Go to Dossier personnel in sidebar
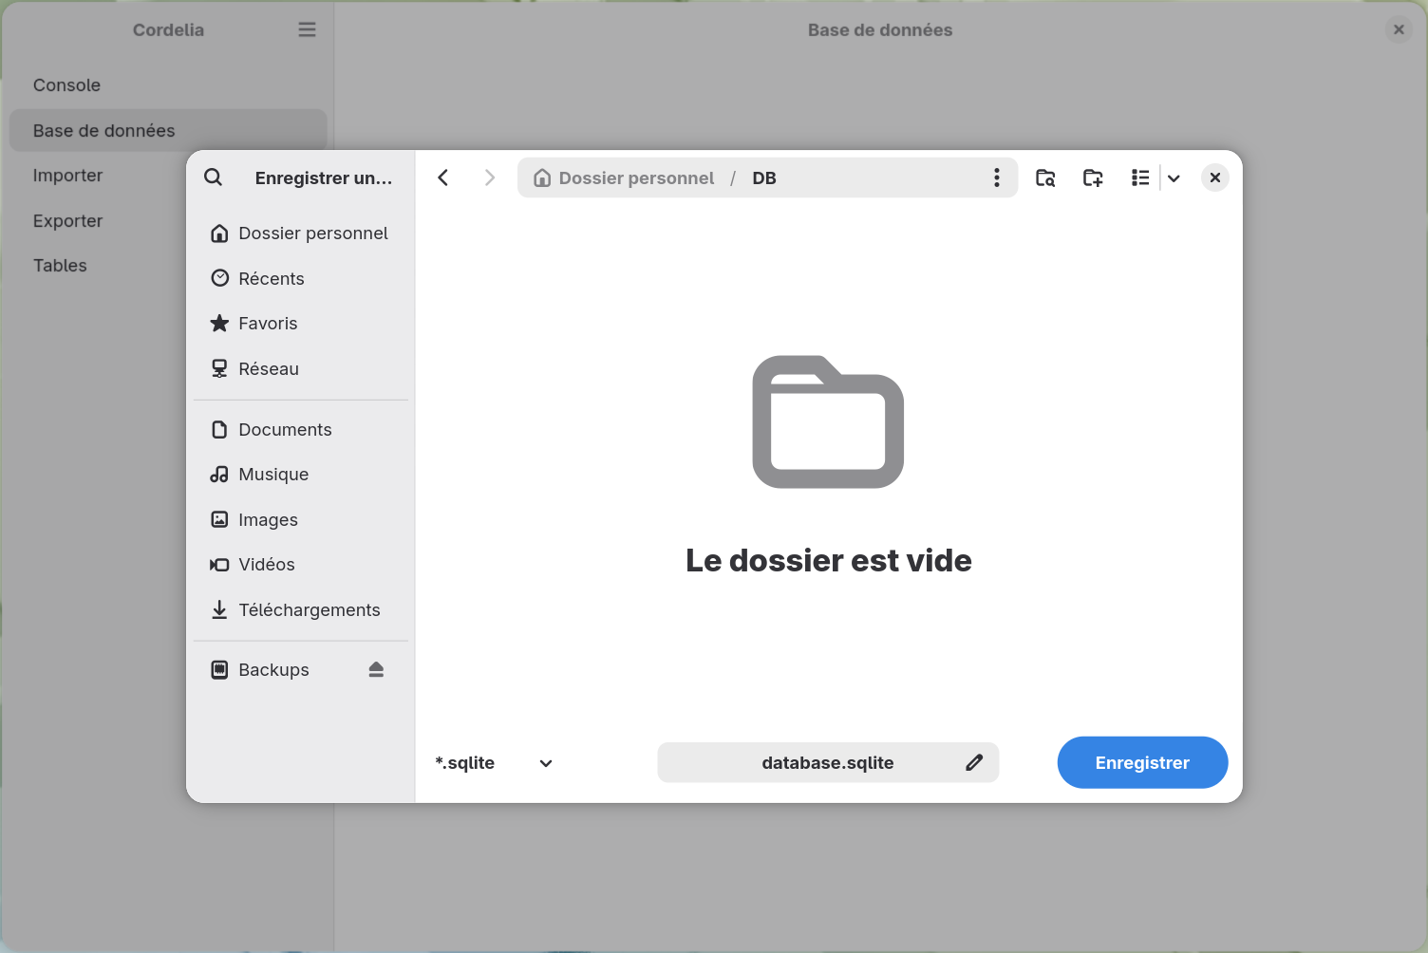 [301, 234]
